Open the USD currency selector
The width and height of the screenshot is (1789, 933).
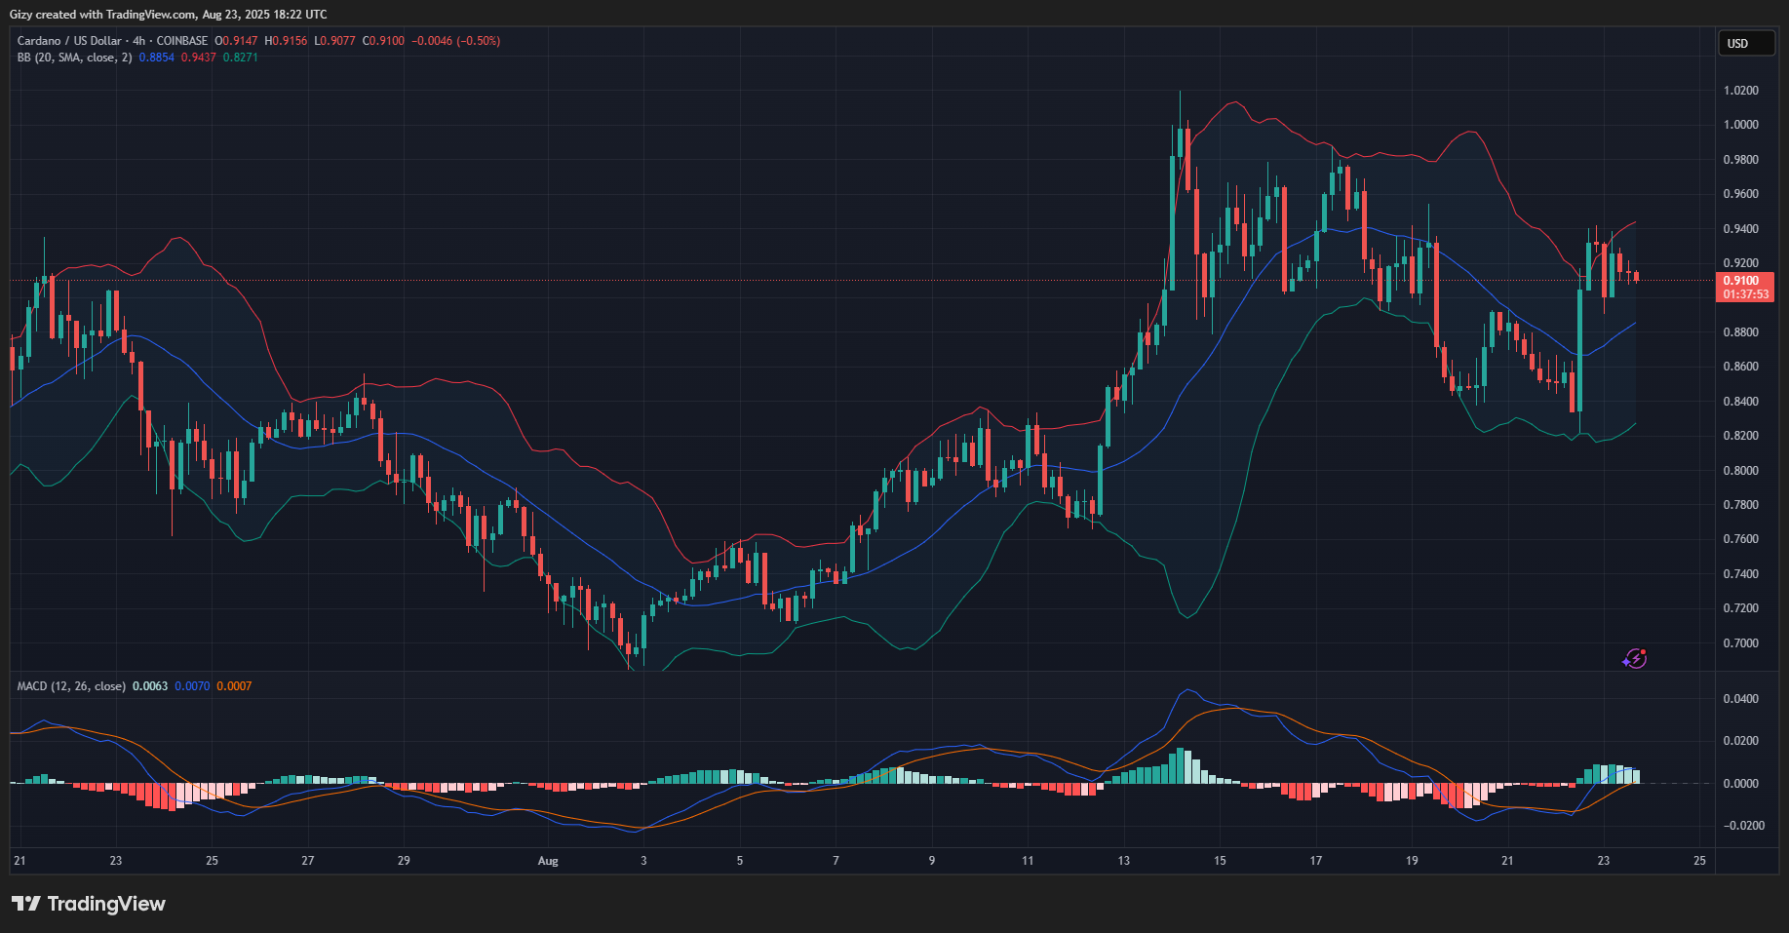(x=1744, y=44)
